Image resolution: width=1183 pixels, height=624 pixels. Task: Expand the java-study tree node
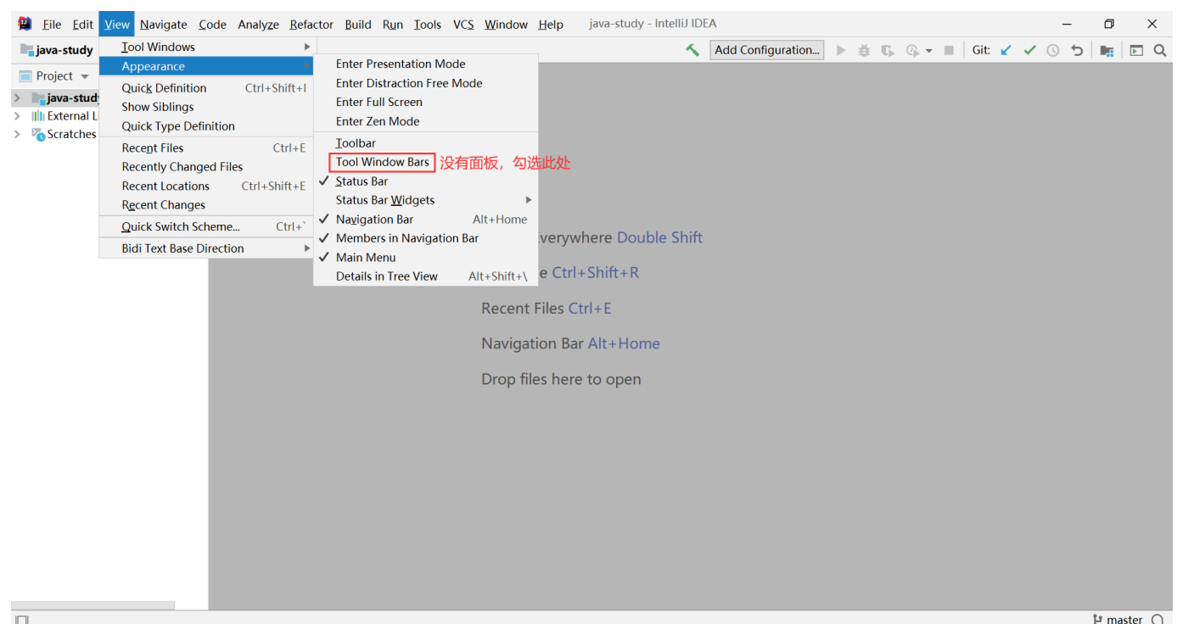point(17,98)
